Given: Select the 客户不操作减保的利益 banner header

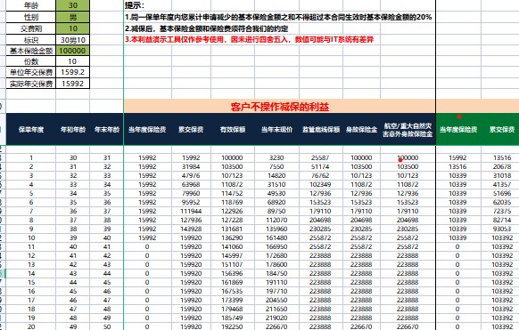Looking at the screenshot, I should point(280,106).
